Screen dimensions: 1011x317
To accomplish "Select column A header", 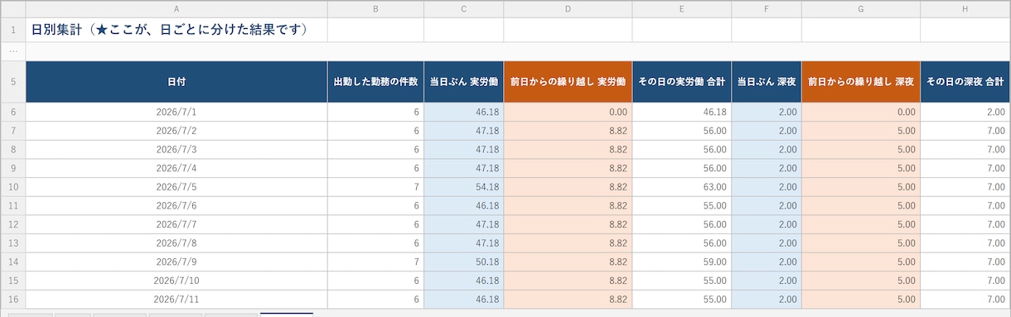I will coord(177,9).
